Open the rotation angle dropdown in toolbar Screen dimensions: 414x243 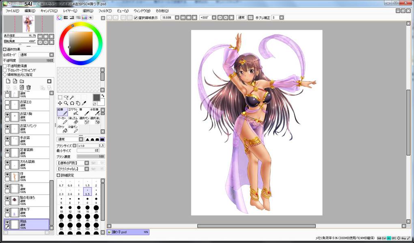click(214, 18)
